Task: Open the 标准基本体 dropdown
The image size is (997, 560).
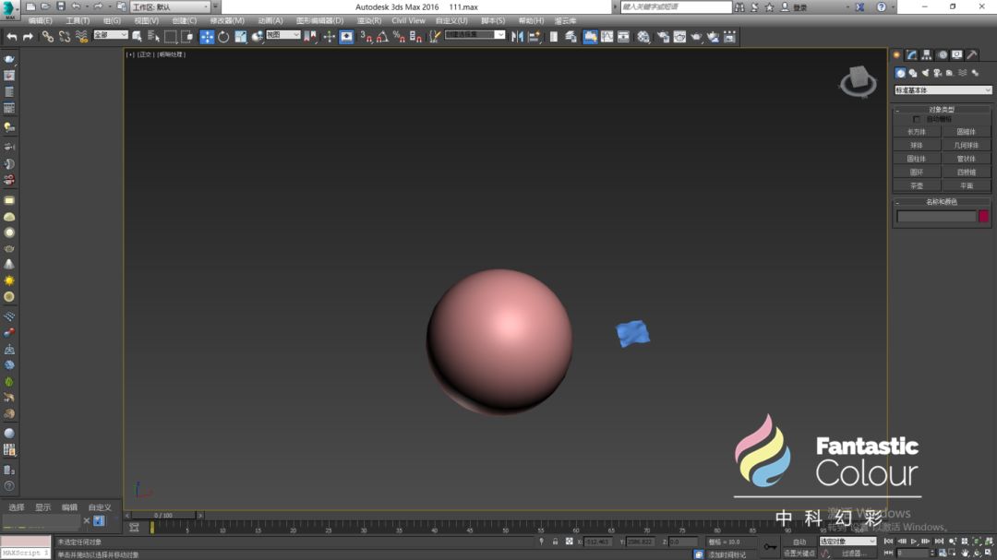Action: pos(943,90)
